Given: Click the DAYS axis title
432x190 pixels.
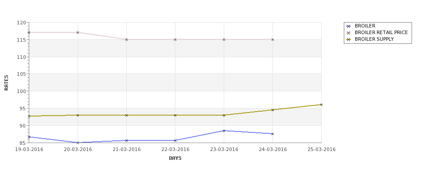Looking at the screenshot, I should (175, 159).
